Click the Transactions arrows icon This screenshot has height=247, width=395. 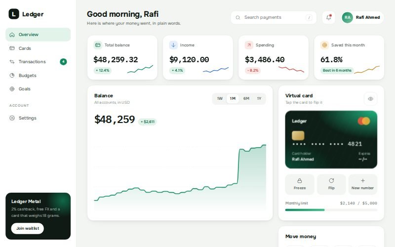click(12, 62)
